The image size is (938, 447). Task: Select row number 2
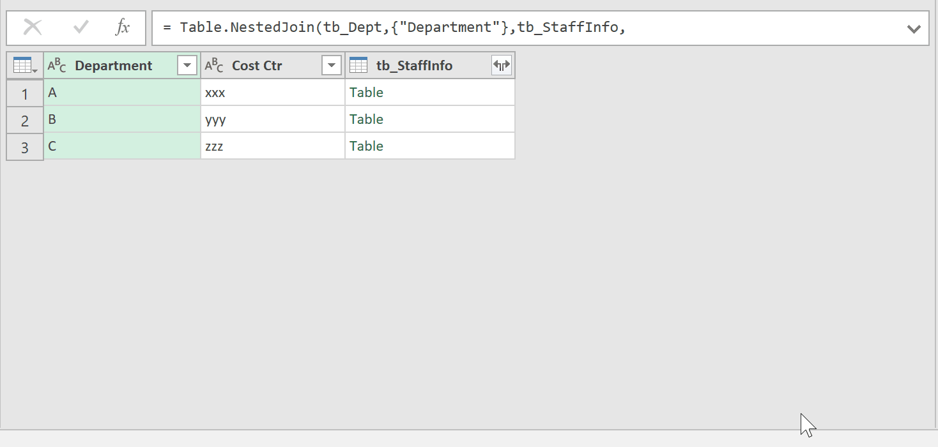(25, 120)
